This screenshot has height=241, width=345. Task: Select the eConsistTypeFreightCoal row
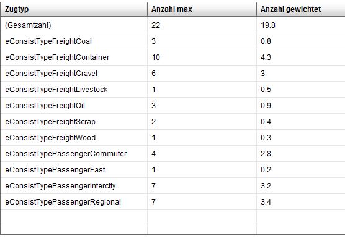(x=172, y=41)
